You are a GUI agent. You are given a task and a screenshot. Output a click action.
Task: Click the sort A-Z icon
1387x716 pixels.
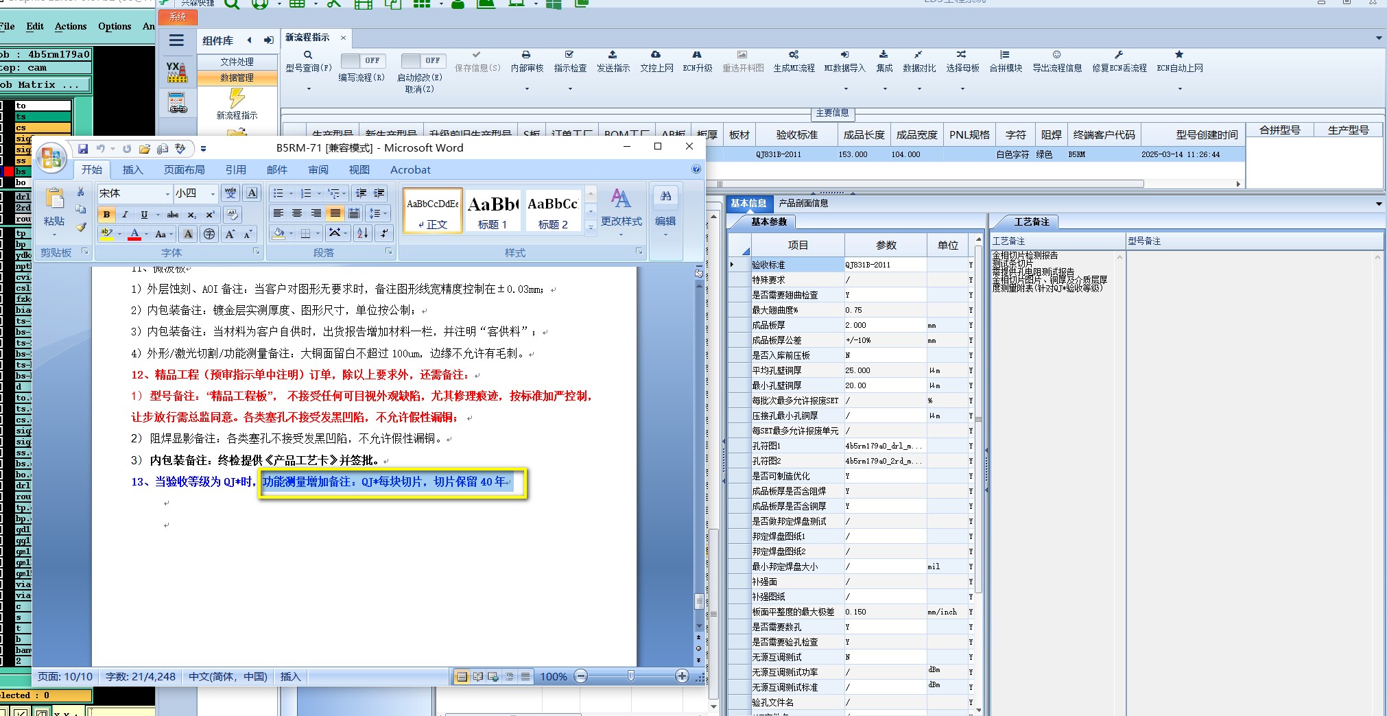[363, 233]
